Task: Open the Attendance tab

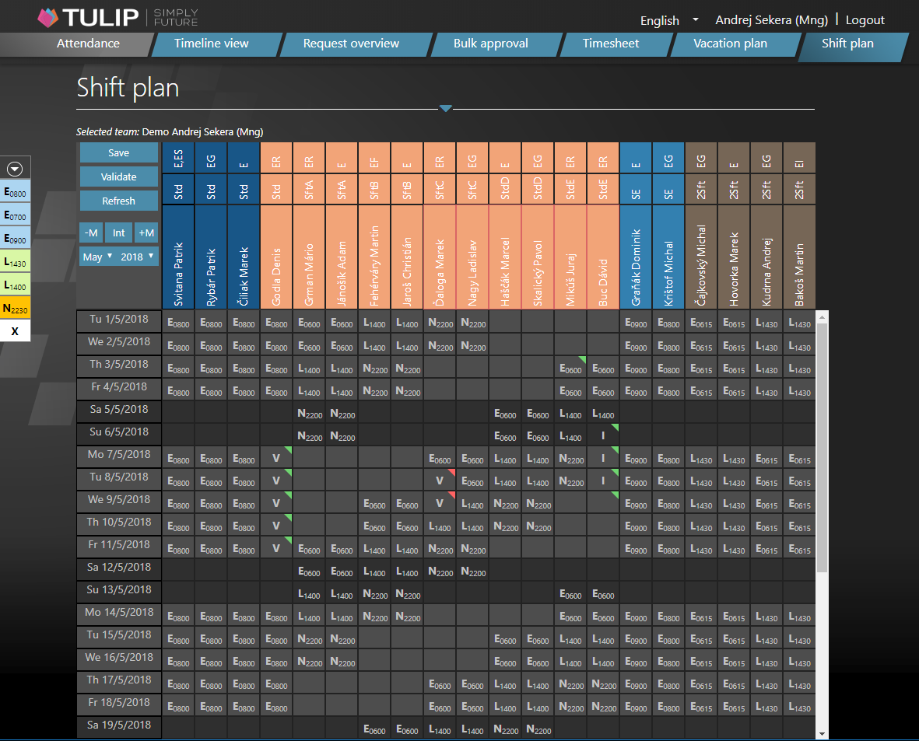Action: [88, 44]
